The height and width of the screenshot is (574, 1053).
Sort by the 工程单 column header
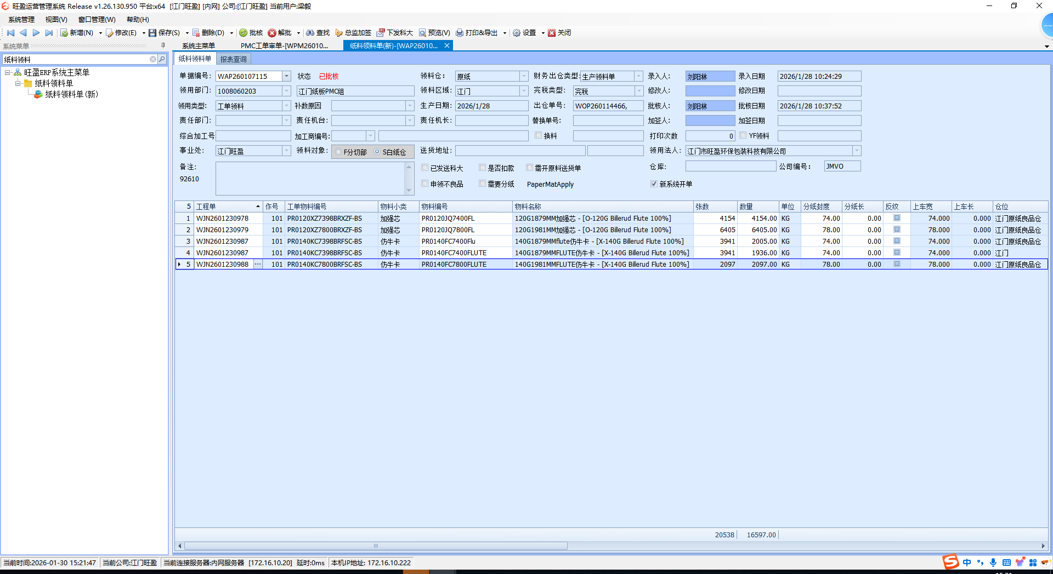pyautogui.click(x=228, y=206)
